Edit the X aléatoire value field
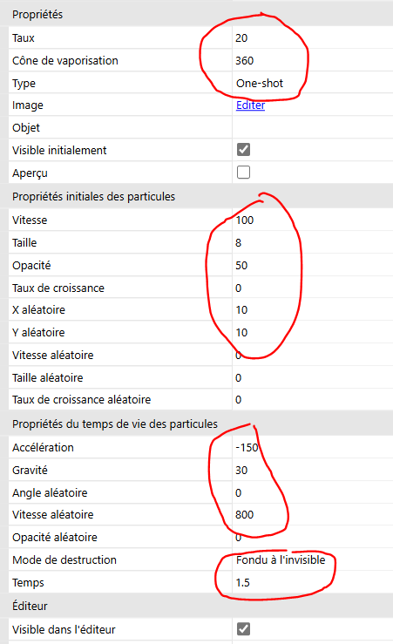 [x=313, y=309]
